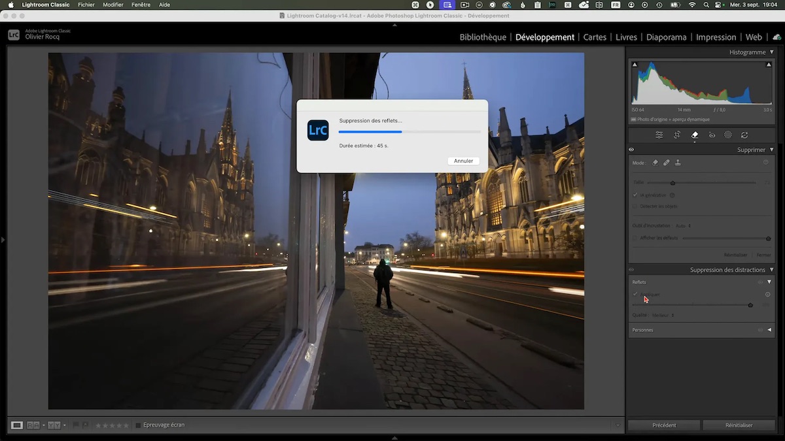Switch to the Diaporama module
The height and width of the screenshot is (441, 785).
click(667, 37)
